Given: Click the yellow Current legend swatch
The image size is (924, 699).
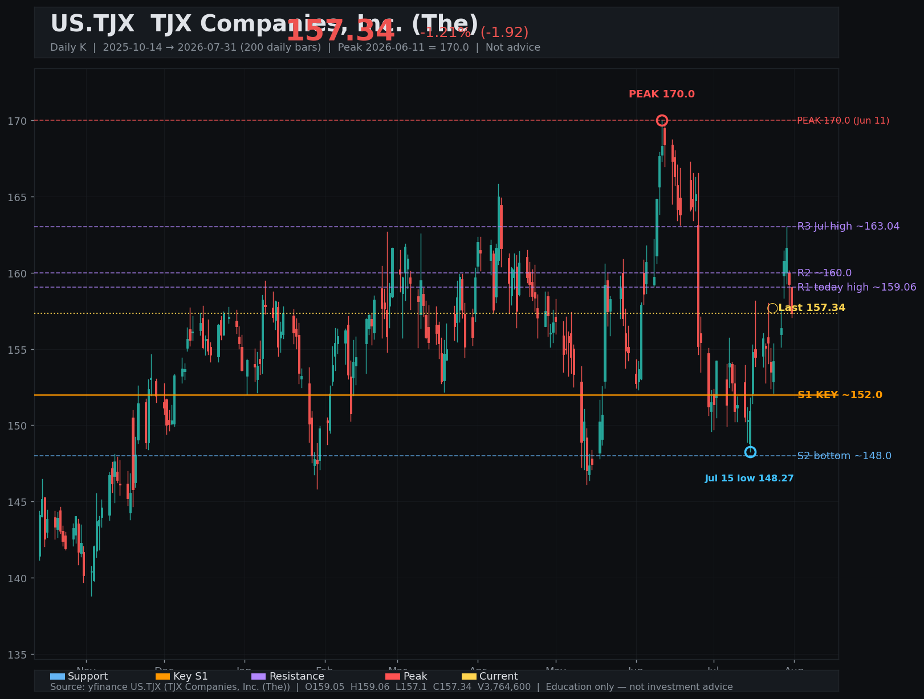Looking at the screenshot, I should point(469,676).
